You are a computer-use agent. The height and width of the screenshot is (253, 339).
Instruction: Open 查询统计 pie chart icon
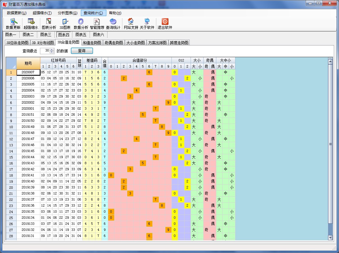click(113, 22)
